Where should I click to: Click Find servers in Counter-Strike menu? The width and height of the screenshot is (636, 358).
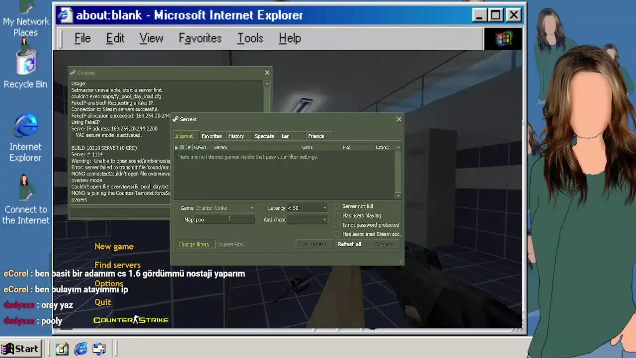pyautogui.click(x=117, y=265)
